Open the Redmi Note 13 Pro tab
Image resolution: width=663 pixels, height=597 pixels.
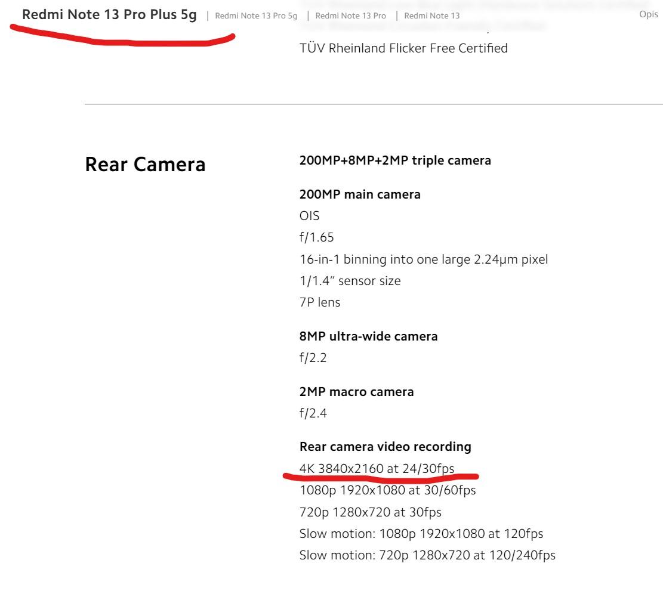(350, 16)
